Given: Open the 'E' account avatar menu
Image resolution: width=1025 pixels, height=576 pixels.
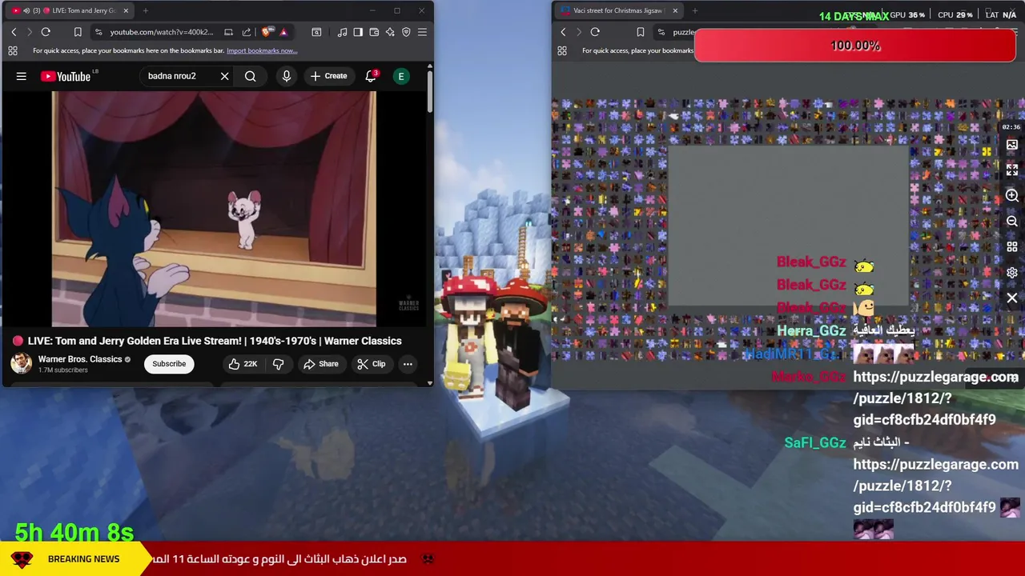Looking at the screenshot, I should pos(401,76).
